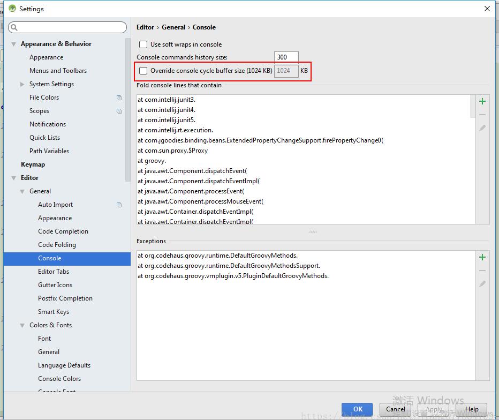
Task: Toggle Override console cycle buffer size
Action: pyautogui.click(x=143, y=70)
